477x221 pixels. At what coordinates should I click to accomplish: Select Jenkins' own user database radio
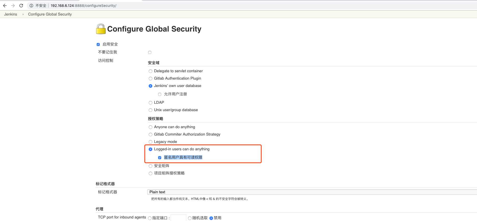pos(150,86)
